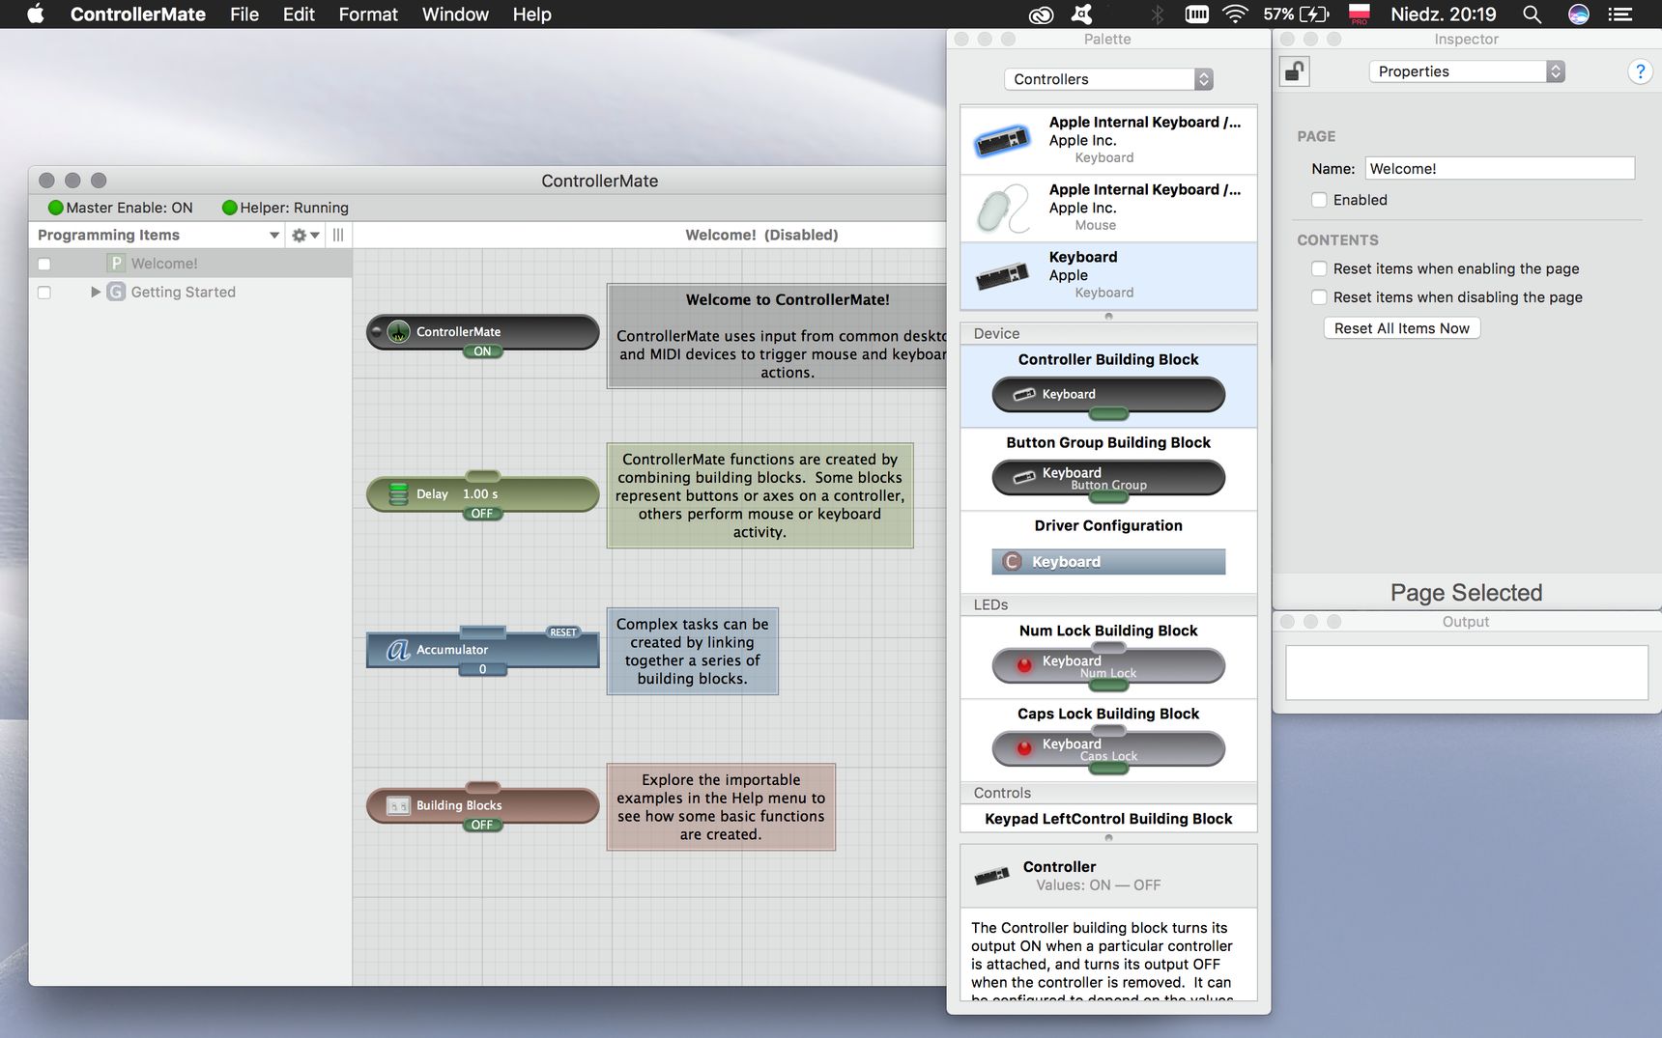Screen dimensions: 1662x1038
Task: Open Siri from the menu bar
Action: 1579,14
